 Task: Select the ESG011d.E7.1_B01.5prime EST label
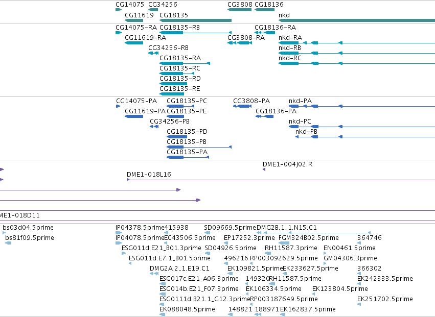170,258
